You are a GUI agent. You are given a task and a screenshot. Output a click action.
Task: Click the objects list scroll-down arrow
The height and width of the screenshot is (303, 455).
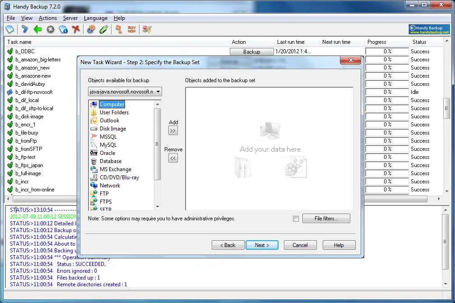(x=158, y=207)
